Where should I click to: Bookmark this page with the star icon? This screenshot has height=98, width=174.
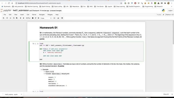click(121, 3)
